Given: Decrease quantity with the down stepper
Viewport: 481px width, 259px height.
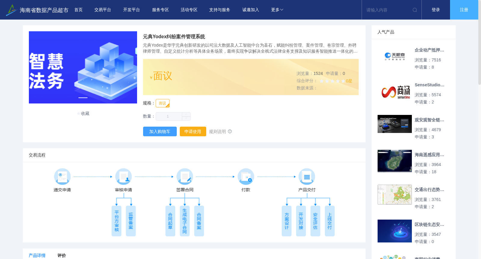Looking at the screenshot, I should (186, 119).
